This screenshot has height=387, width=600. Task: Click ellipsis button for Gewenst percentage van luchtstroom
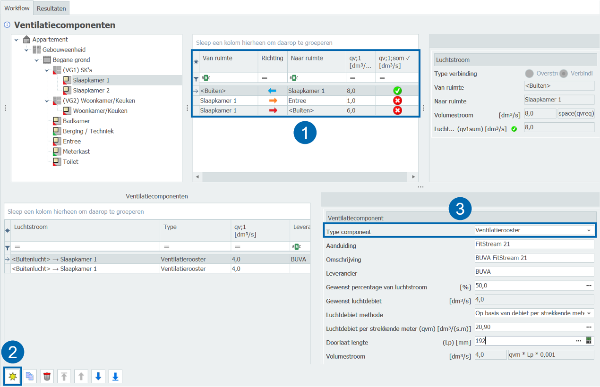click(x=589, y=286)
